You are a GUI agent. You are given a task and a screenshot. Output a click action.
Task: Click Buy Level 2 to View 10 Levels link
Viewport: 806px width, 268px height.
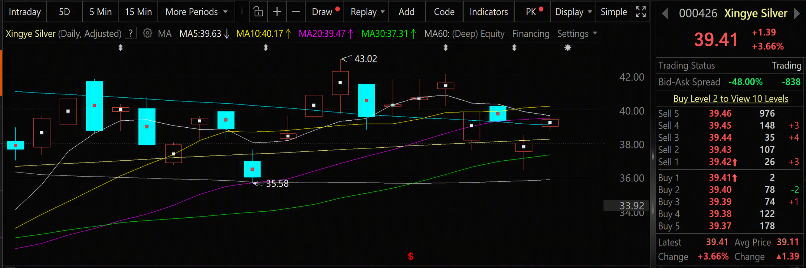(x=731, y=99)
